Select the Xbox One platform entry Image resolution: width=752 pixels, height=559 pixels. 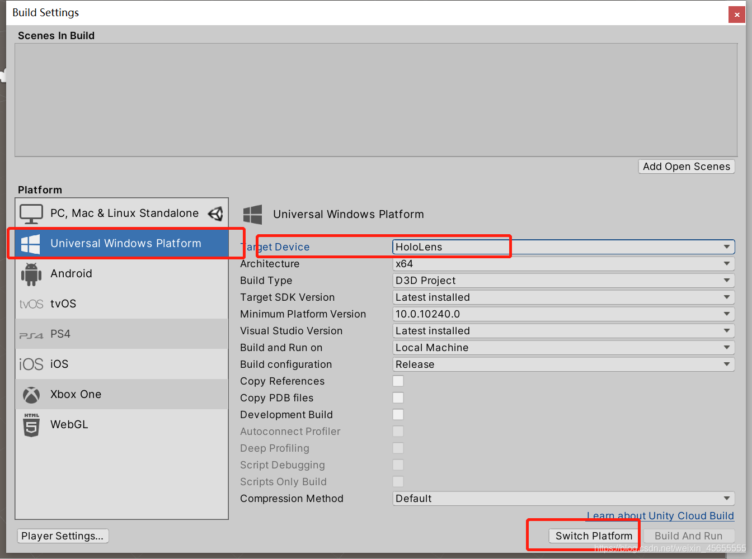coord(122,394)
